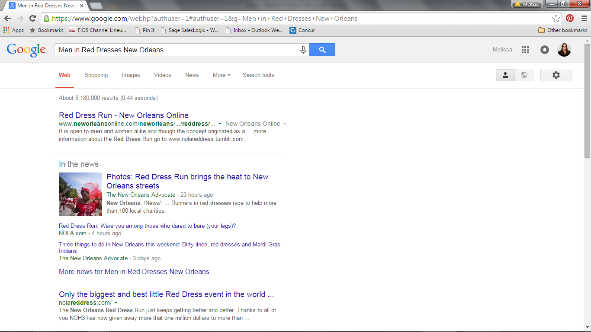Open the search settings gear

[556, 75]
